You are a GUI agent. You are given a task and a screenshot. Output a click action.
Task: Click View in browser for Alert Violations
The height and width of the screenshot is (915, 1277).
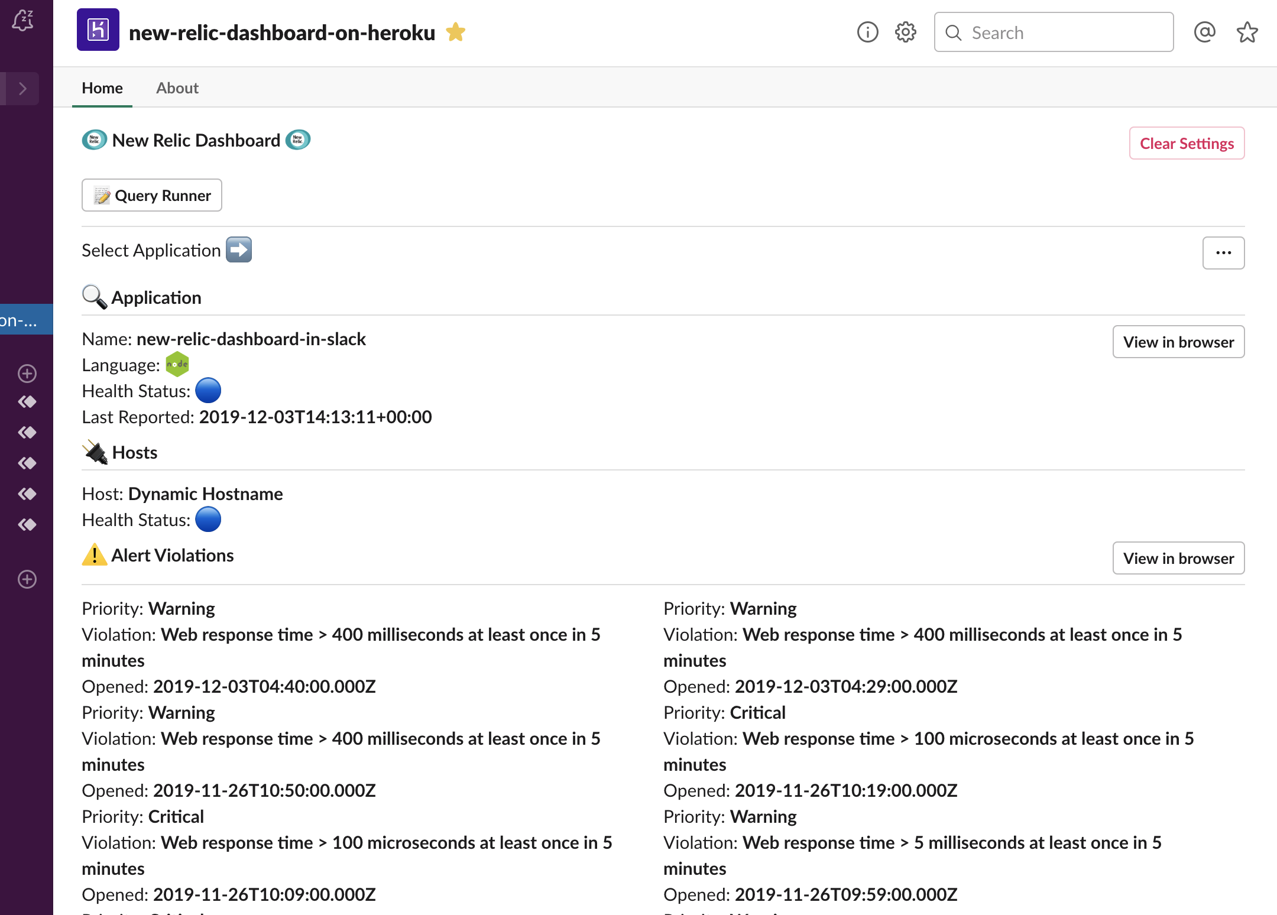[1178, 559]
